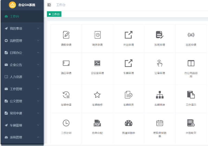Expand the 工作管理 submenu chevron
The width and height of the screenshot is (208, 146).
coord(38,89)
